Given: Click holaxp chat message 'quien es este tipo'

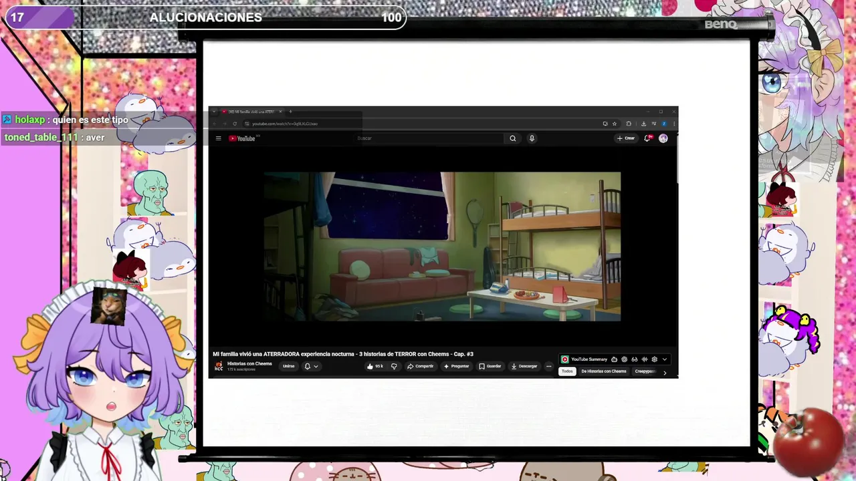Looking at the screenshot, I should [90, 120].
